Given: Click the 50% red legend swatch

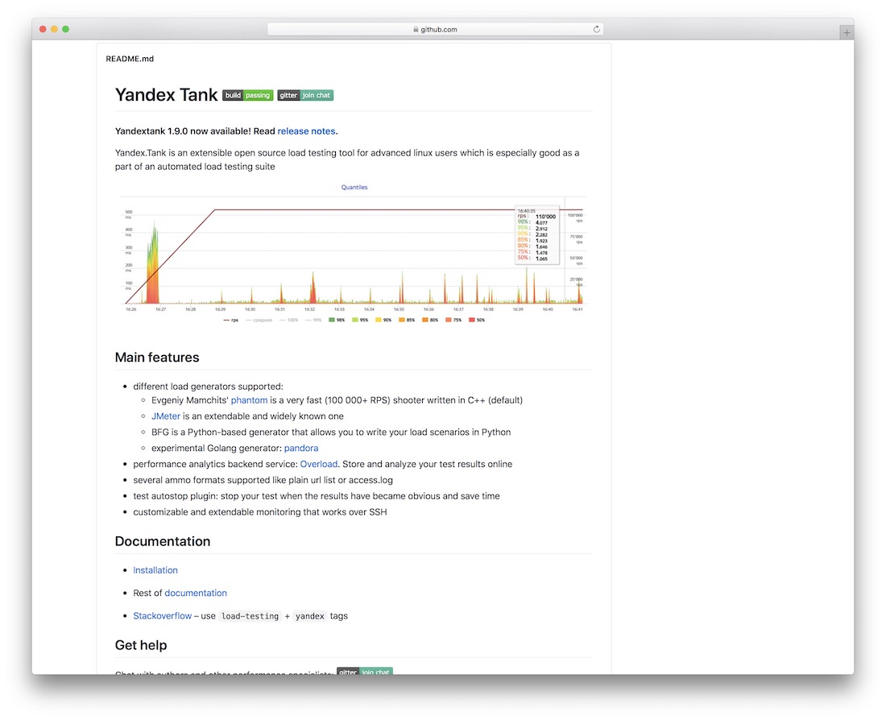Looking at the screenshot, I should tap(472, 320).
